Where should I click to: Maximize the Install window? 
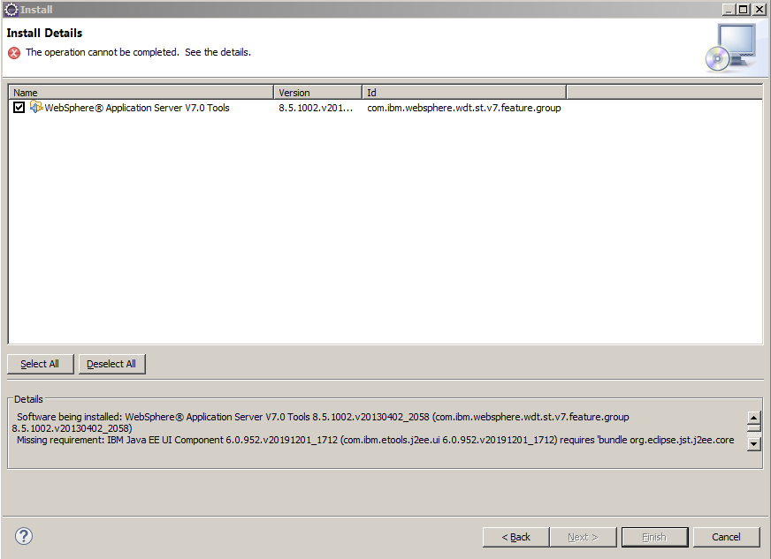[744, 10]
